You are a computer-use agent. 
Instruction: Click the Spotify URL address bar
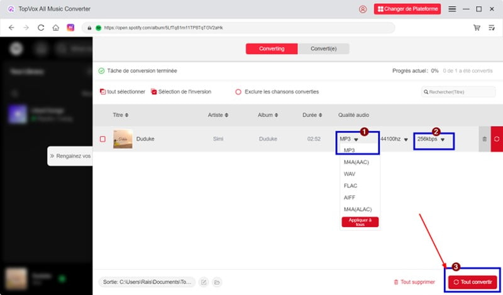coord(238,28)
